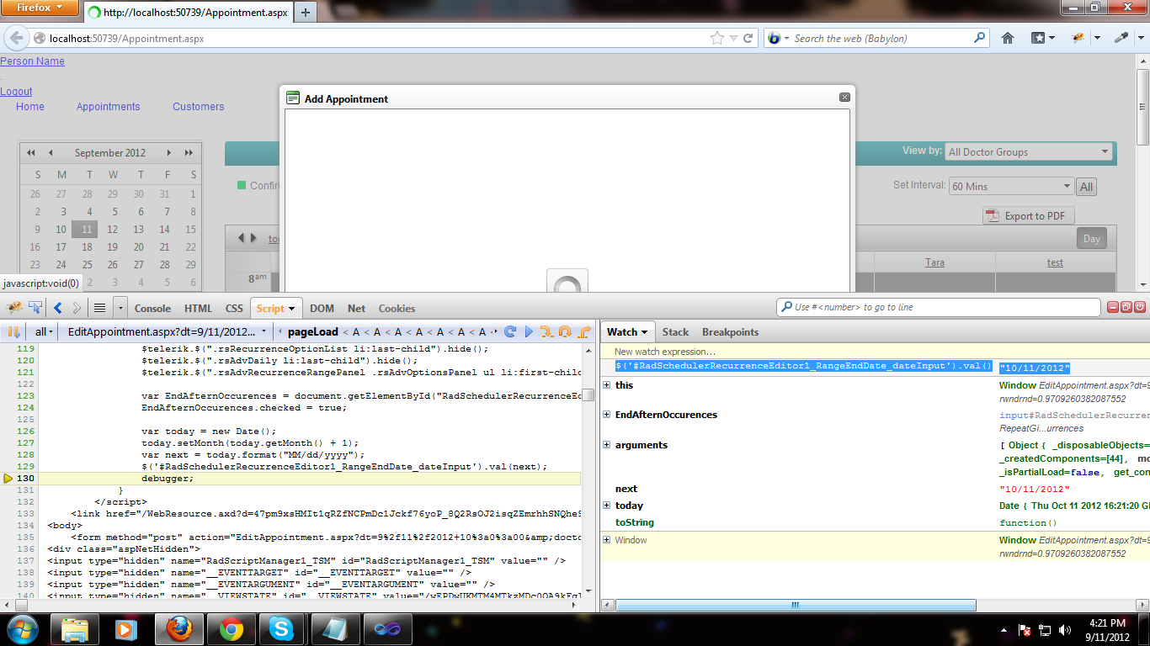Click the eyedropper color picker toolbar icon
1150x646 pixels.
point(1121,38)
